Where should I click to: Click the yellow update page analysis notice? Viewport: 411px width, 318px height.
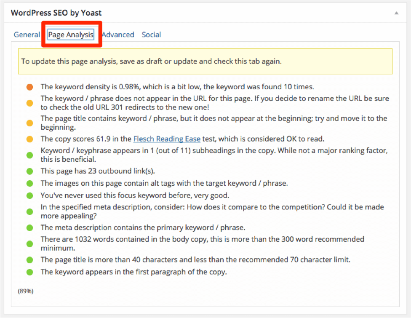(205, 61)
